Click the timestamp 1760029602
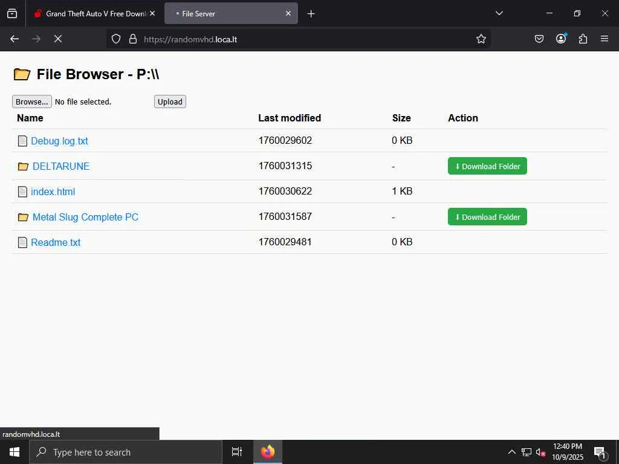Screen dimensions: 619x464 [285, 140]
